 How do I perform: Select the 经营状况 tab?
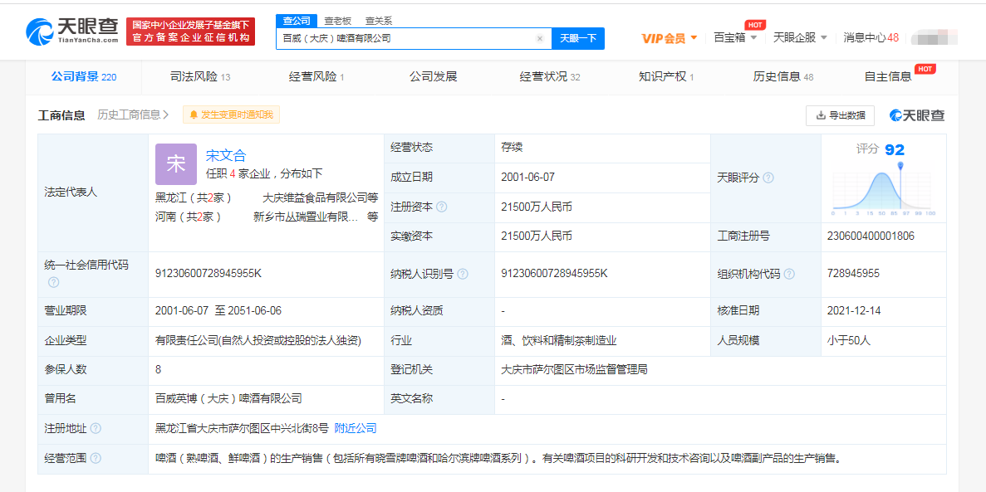pos(550,77)
